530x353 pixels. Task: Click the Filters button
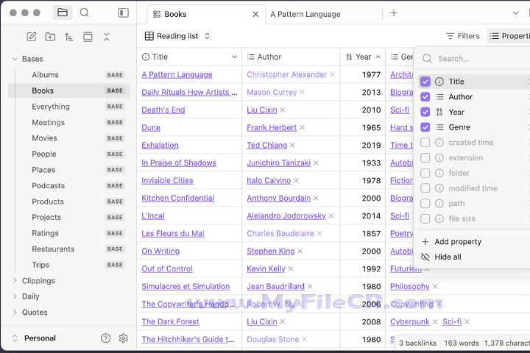pyautogui.click(x=462, y=36)
